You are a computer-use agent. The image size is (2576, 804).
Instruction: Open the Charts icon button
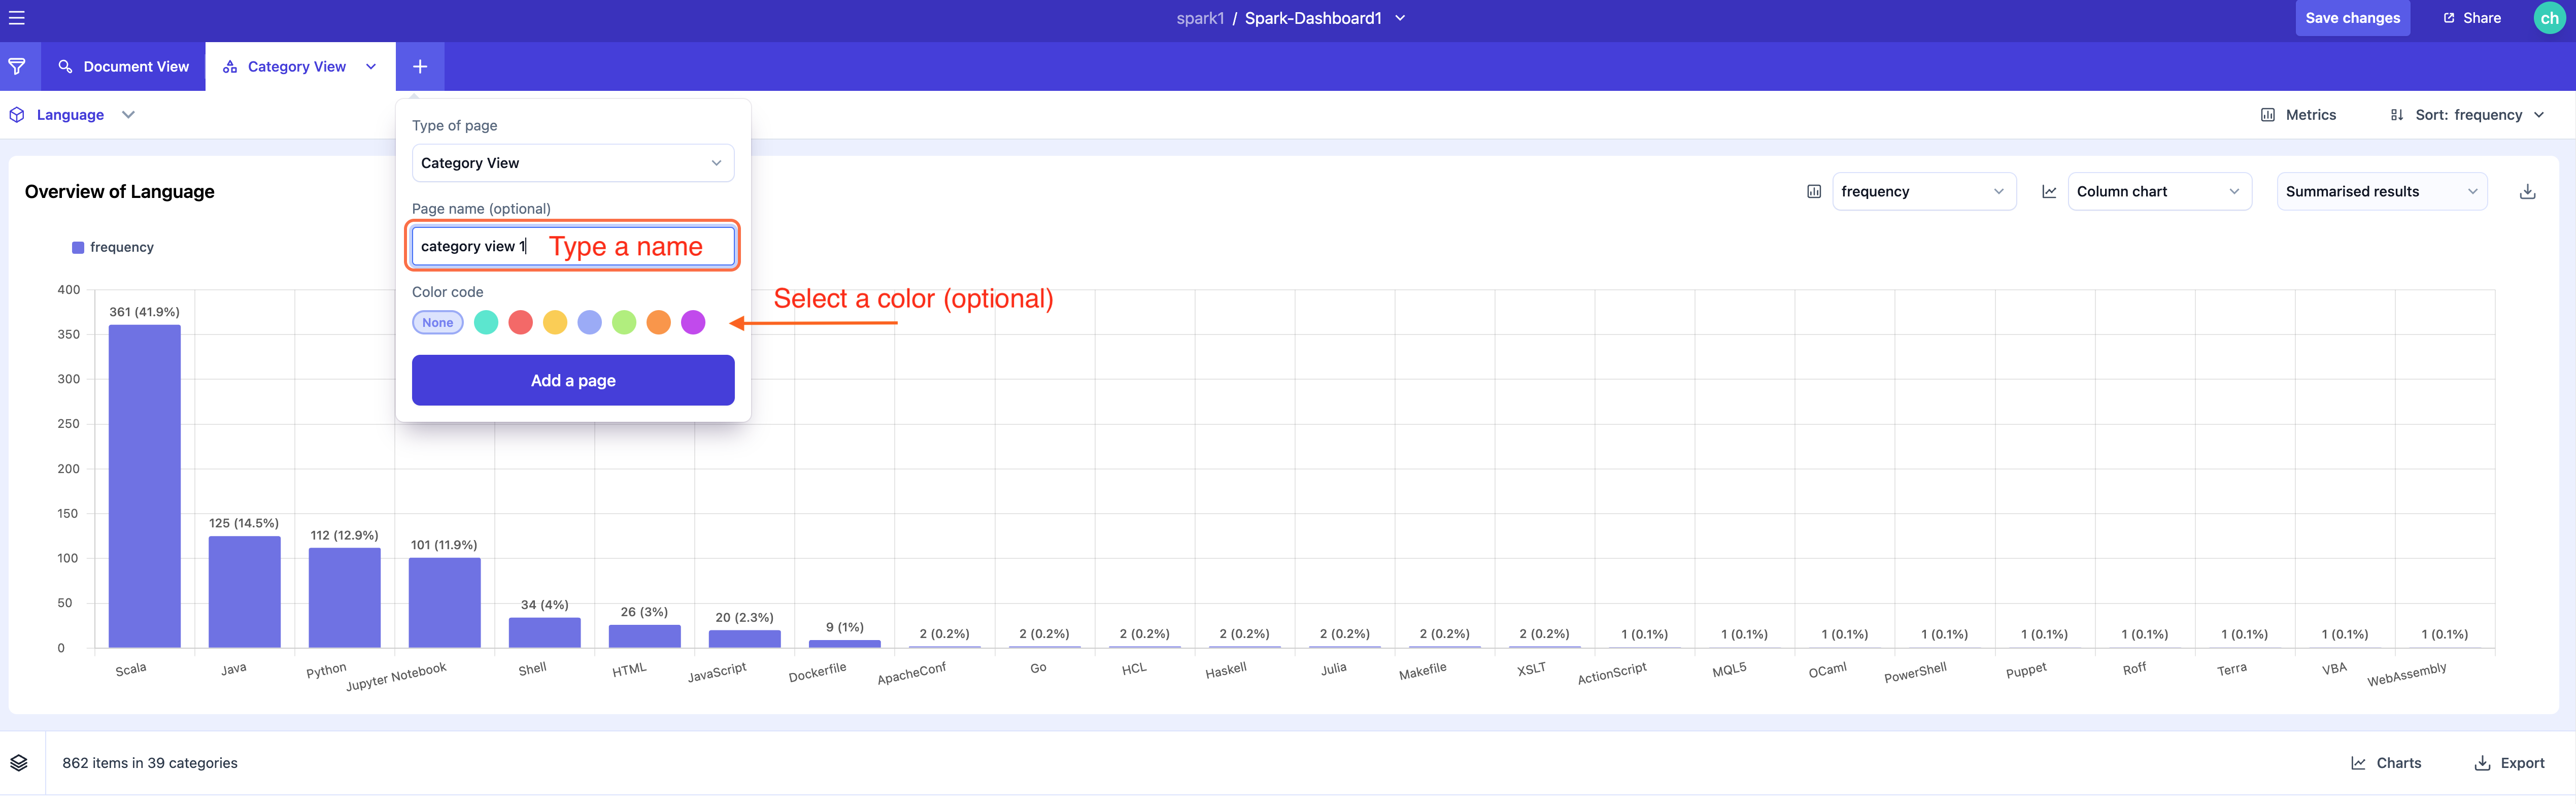[x=2386, y=763]
